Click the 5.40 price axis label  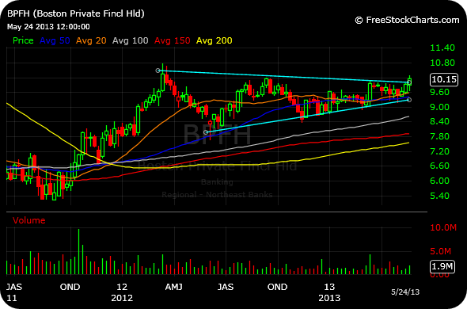[439, 196]
